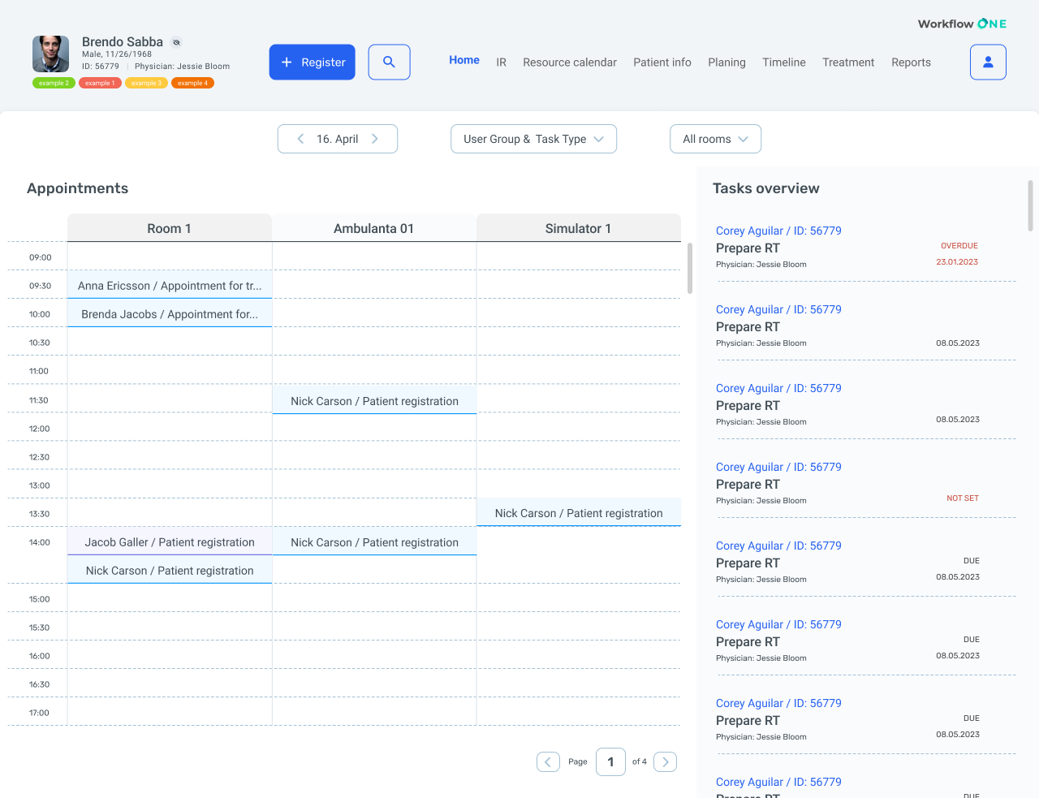The height and width of the screenshot is (798, 1039).
Task: Open the All rooms dropdown
Action: 715,139
